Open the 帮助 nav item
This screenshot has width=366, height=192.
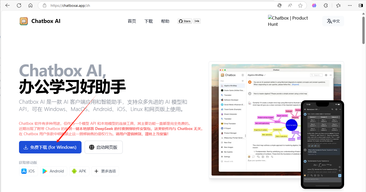point(165,21)
